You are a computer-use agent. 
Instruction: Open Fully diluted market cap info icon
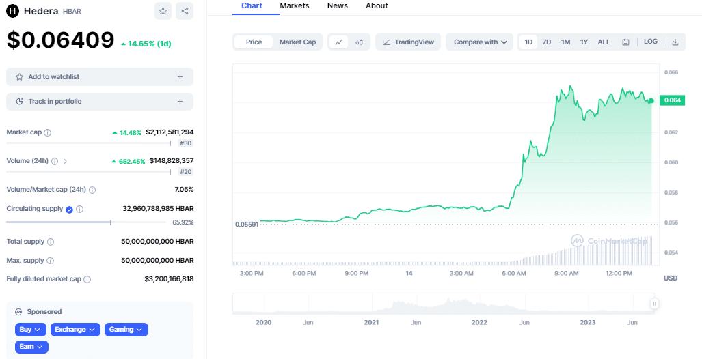pyautogui.click(x=87, y=279)
